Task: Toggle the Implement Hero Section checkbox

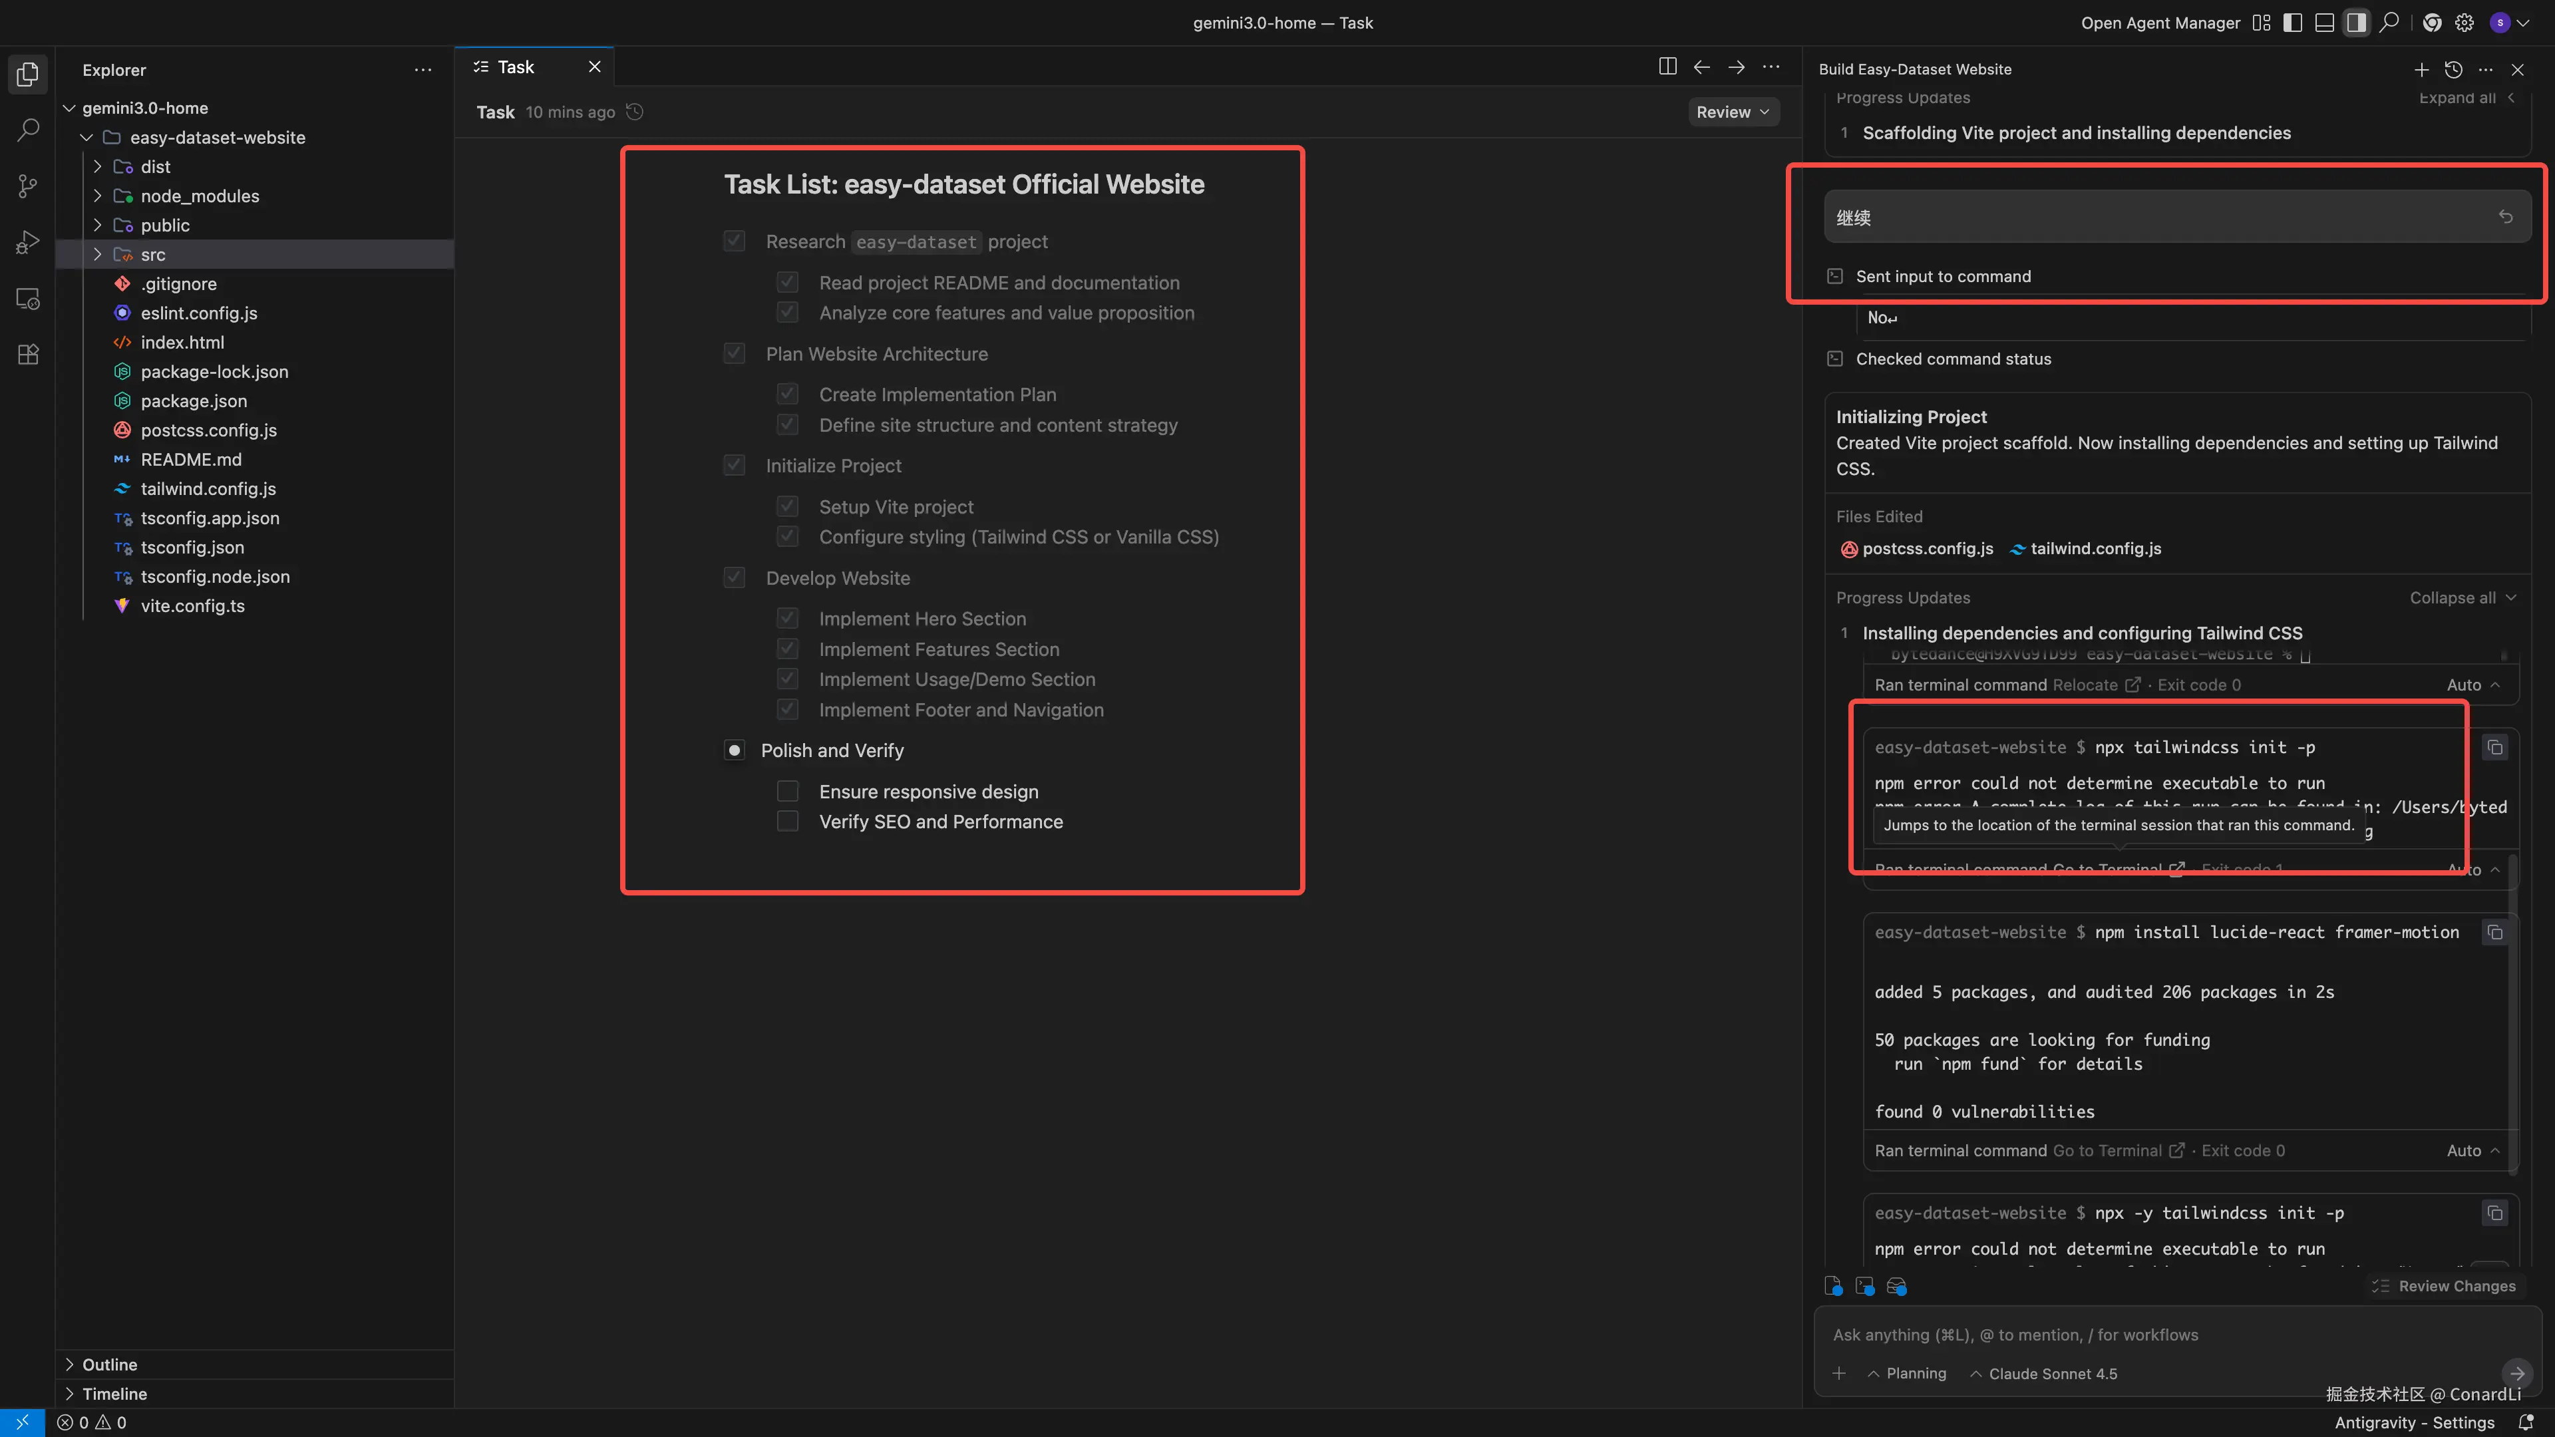Action: pyautogui.click(x=788, y=619)
